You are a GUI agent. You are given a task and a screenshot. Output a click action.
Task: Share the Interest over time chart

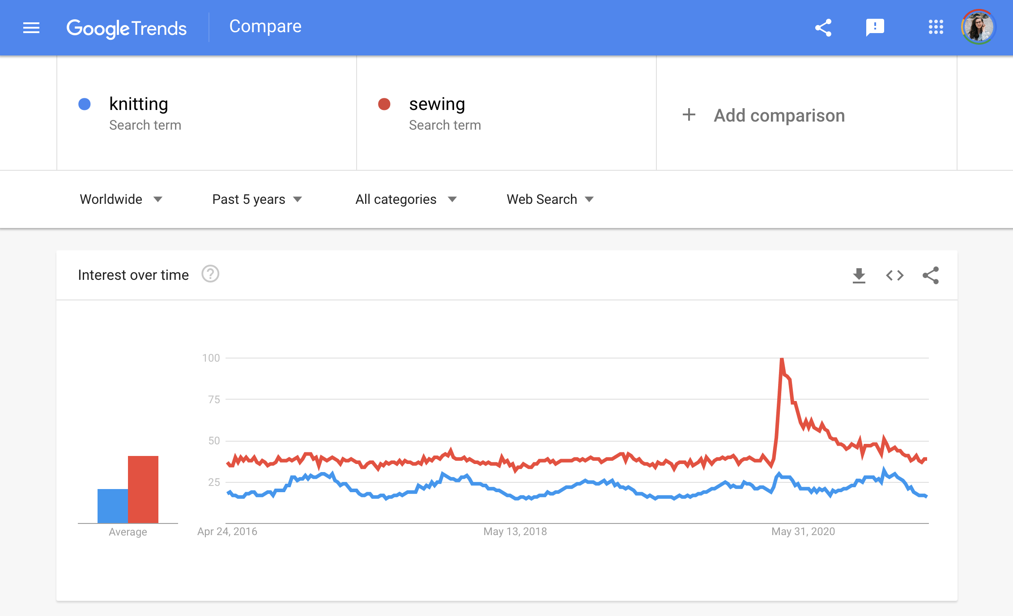931,275
